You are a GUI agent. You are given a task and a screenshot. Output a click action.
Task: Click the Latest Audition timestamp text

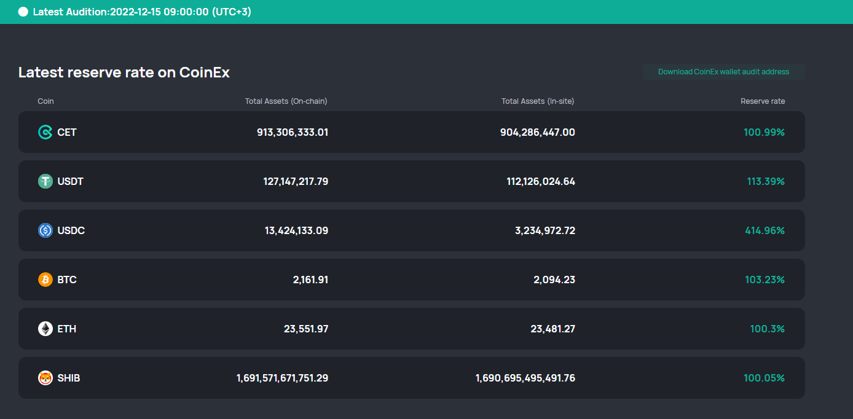pyautogui.click(x=142, y=12)
